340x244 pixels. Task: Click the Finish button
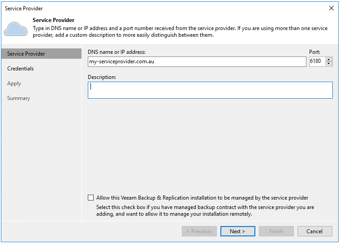(x=276, y=231)
